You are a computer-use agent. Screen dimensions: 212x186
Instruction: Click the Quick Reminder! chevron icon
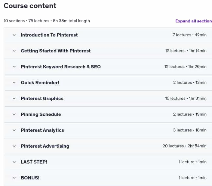[x=14, y=83]
